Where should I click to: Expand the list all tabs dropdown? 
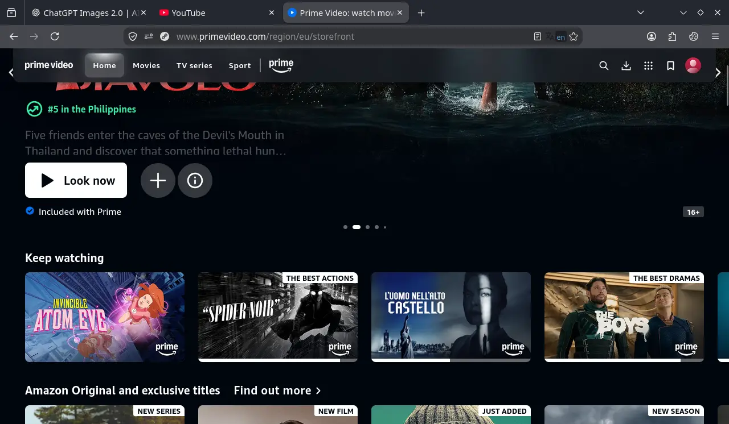point(641,13)
